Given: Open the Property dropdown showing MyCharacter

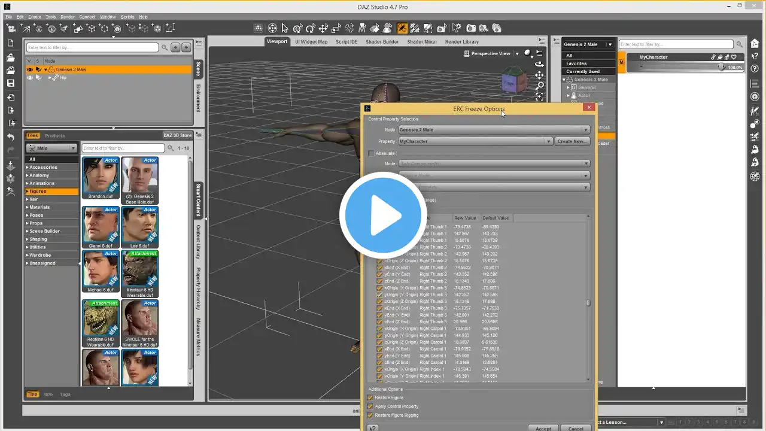Looking at the screenshot, I should [475, 141].
